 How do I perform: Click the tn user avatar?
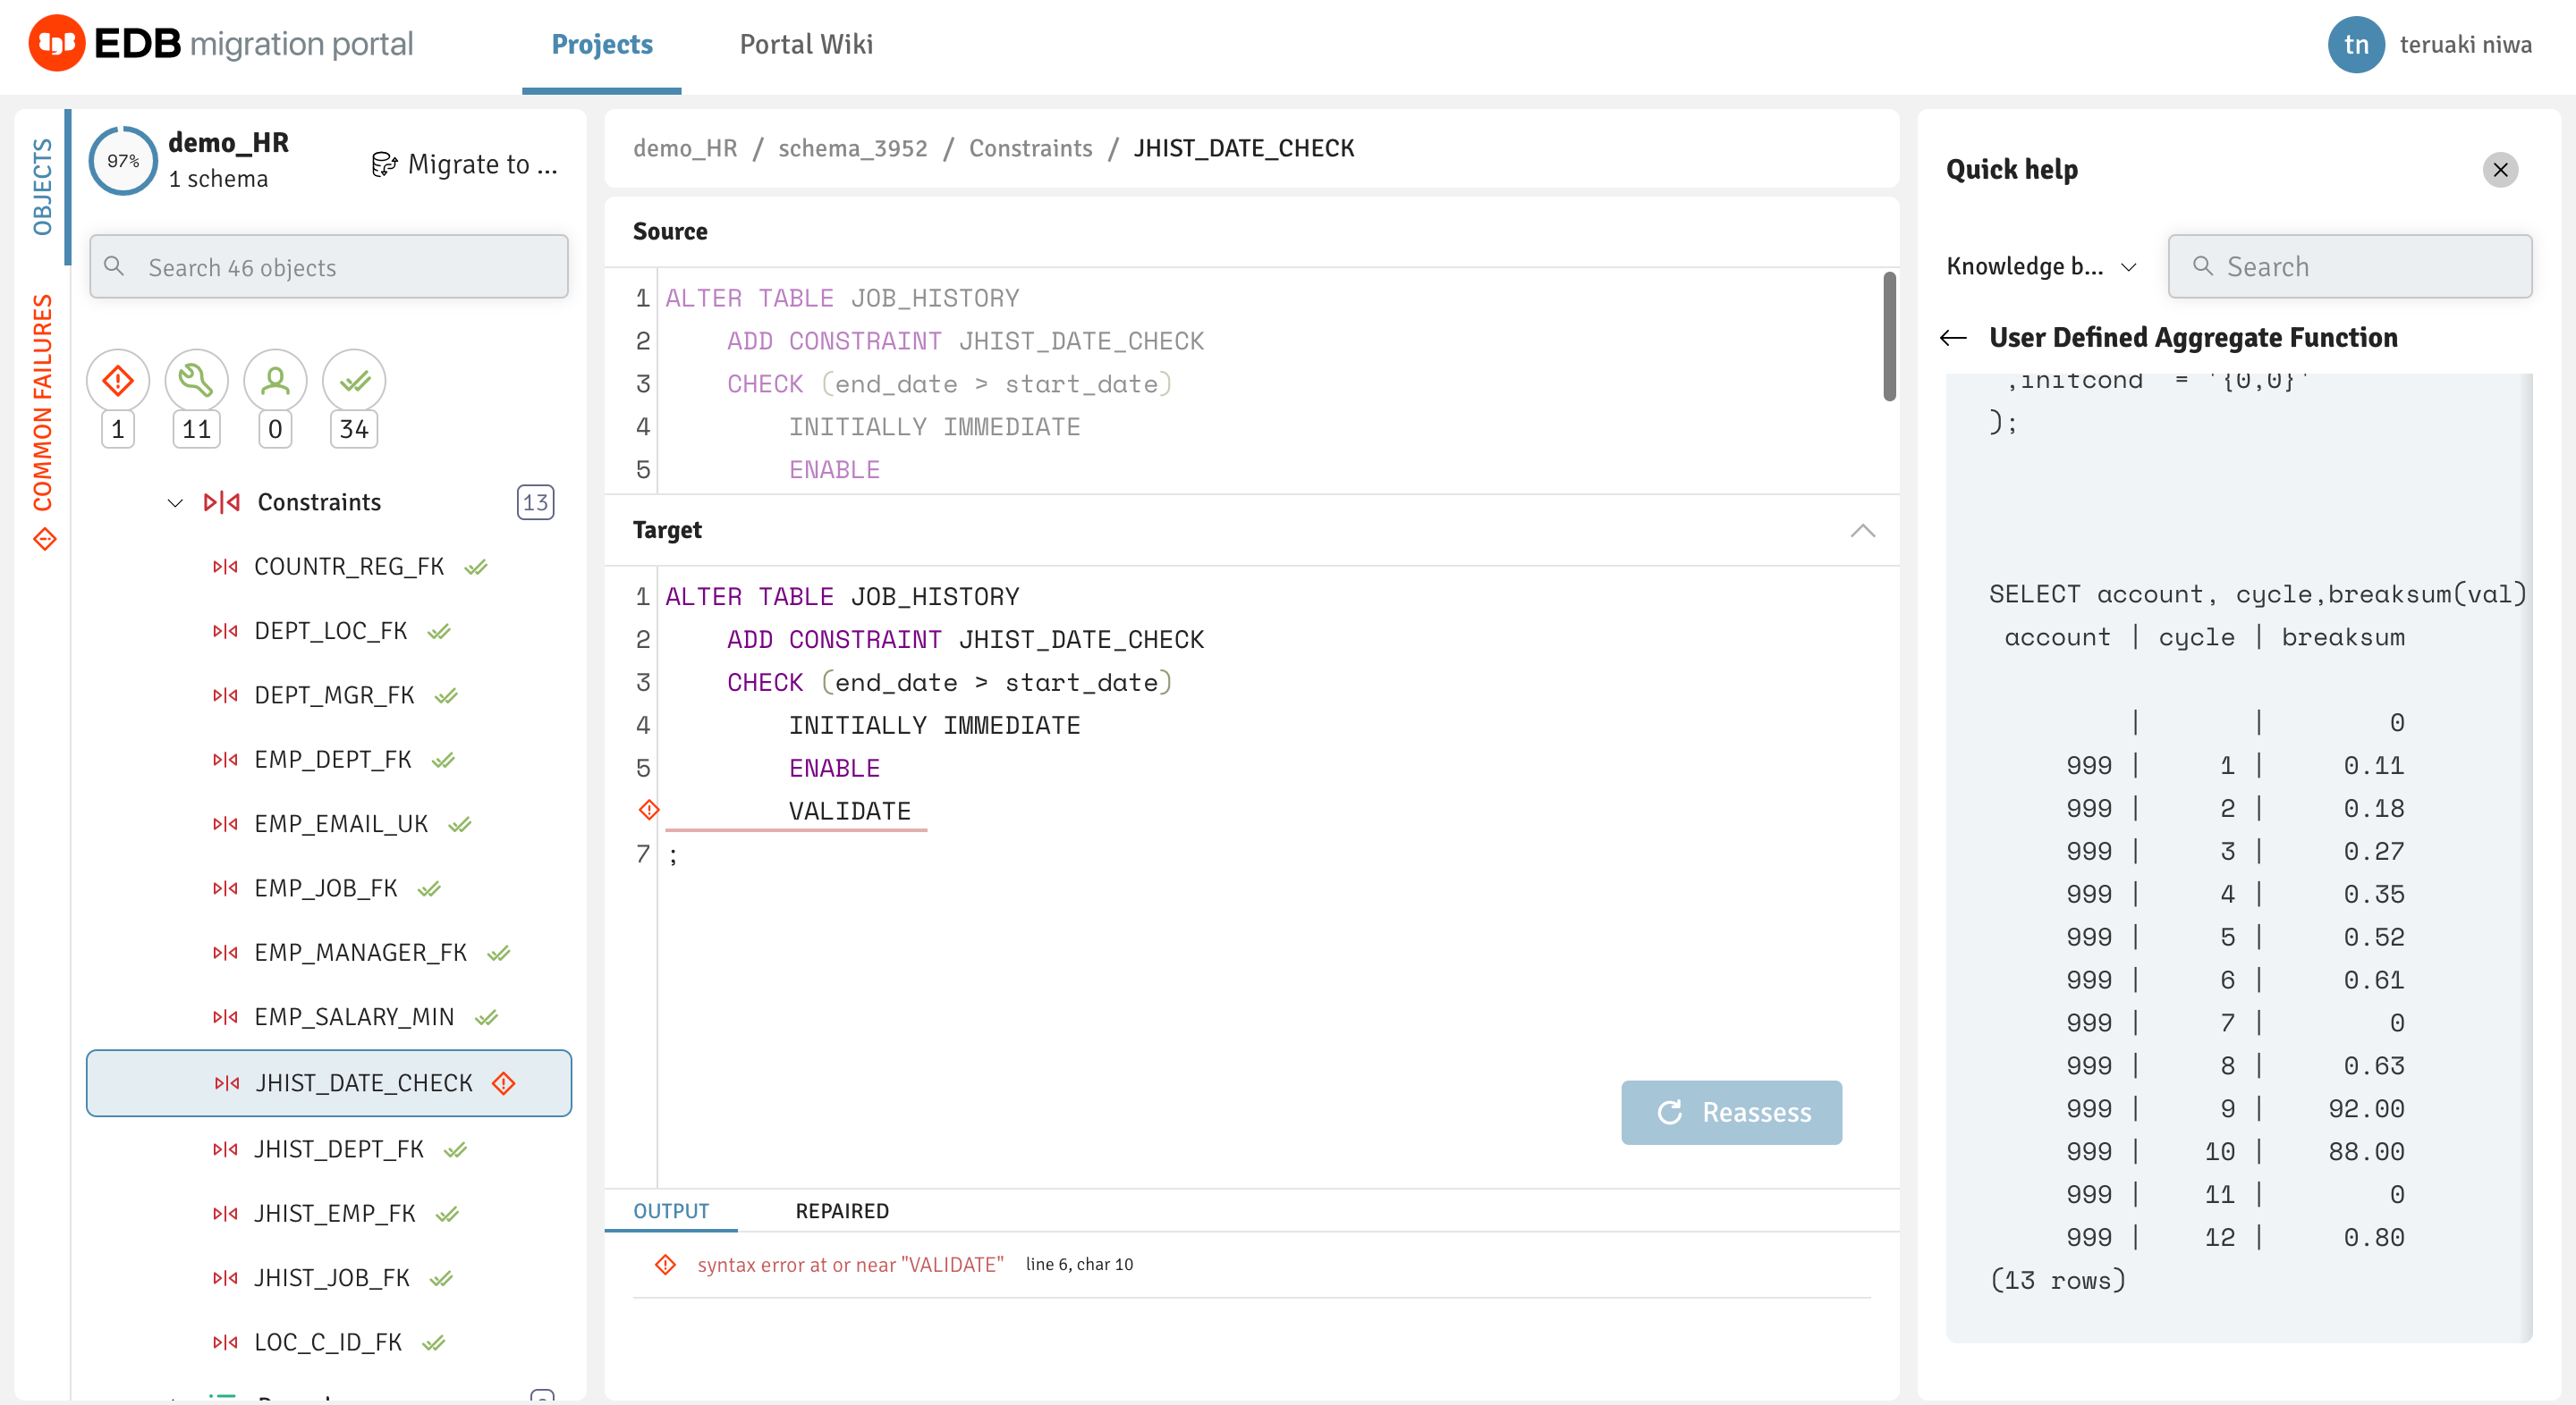click(2355, 45)
